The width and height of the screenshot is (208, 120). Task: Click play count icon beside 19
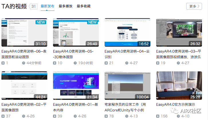click(158, 63)
